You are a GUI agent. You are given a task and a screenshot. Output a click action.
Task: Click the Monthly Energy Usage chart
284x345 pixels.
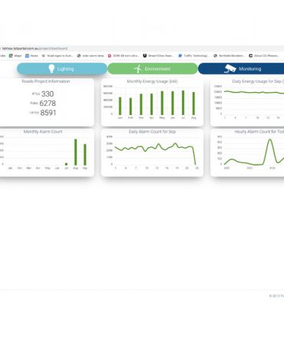pyautogui.click(x=152, y=102)
